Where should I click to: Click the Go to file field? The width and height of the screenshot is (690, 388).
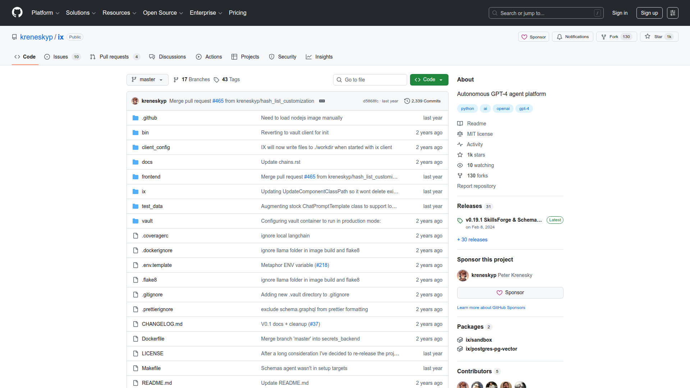click(370, 80)
